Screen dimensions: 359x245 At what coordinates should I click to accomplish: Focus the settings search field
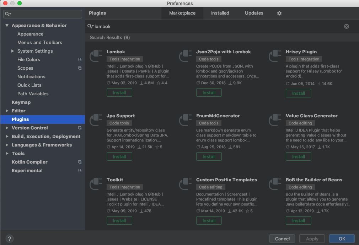[43, 14]
